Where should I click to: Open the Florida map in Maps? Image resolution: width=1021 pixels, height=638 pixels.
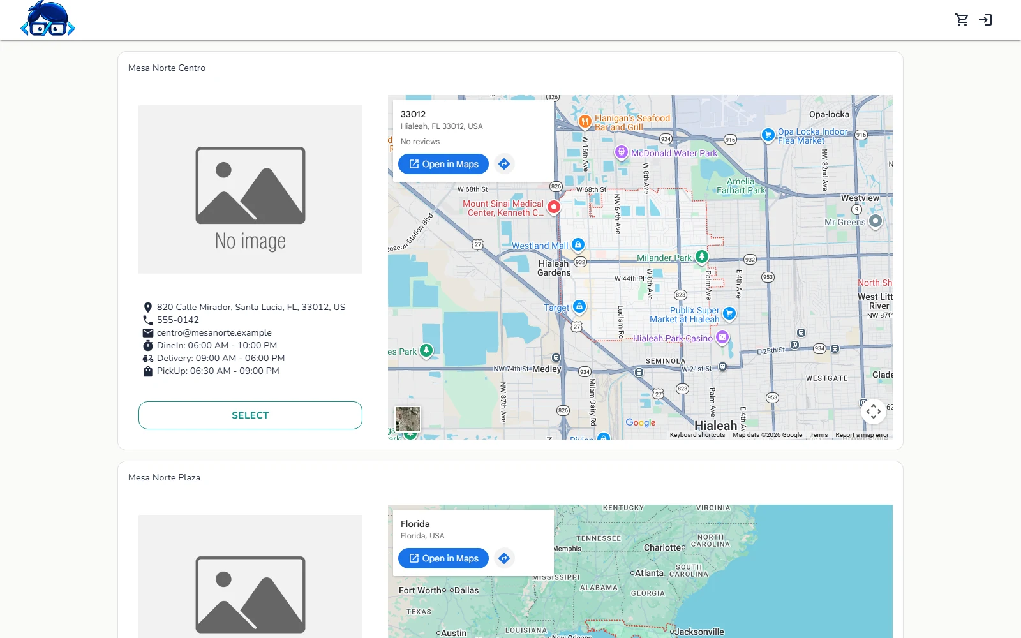(x=443, y=558)
